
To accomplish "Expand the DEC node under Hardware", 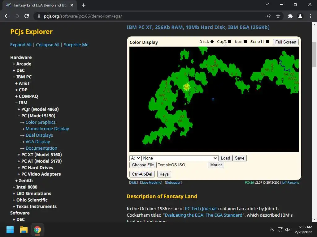I will [19, 70].
